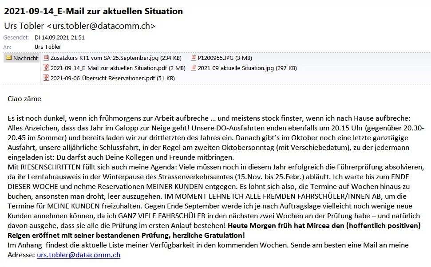The width and height of the screenshot is (431, 267).
Task: Open 2021-09-14_E-Mail zur aktuellen Situation.pdf
Action: [118, 68]
